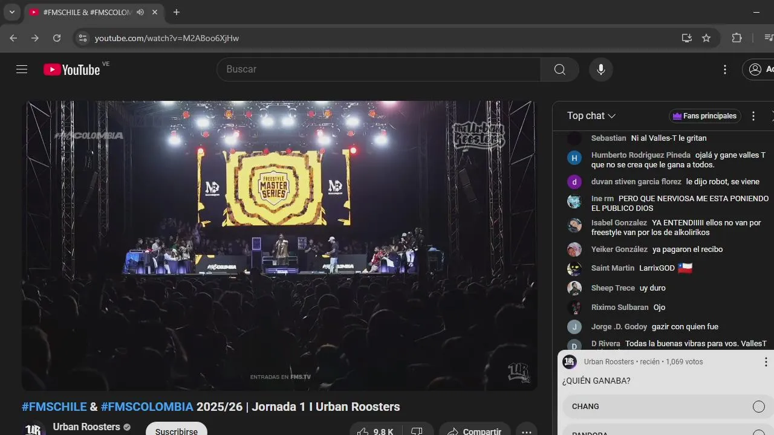Open YouTube settings three-dot menu
Screen dimensions: 774x435
point(725,69)
